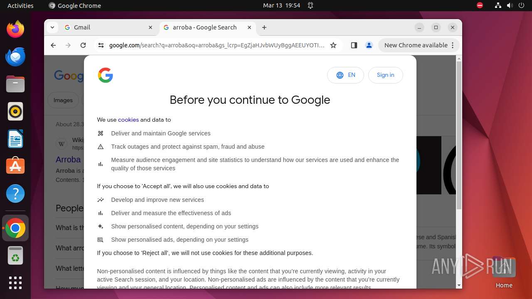Reload the current page
532x299 pixels.
pyautogui.click(x=83, y=45)
